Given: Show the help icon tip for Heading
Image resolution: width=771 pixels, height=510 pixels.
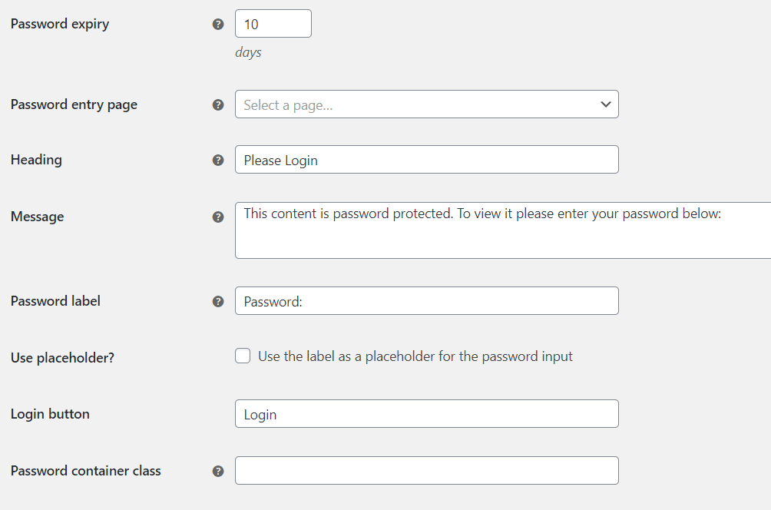Looking at the screenshot, I should [x=218, y=160].
